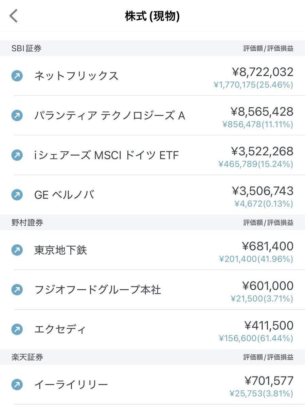
Task: Tap the arrow icon beside GE ベルノバ
Action: pyautogui.click(x=17, y=195)
